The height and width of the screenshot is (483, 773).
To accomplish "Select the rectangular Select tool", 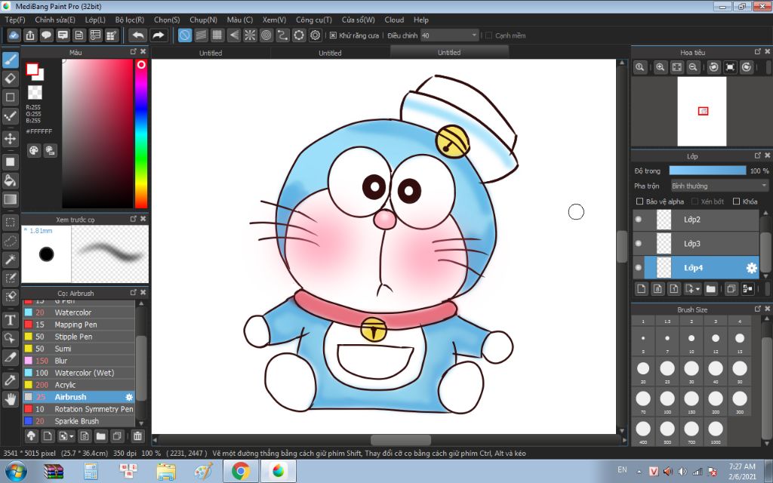I will click(x=10, y=223).
